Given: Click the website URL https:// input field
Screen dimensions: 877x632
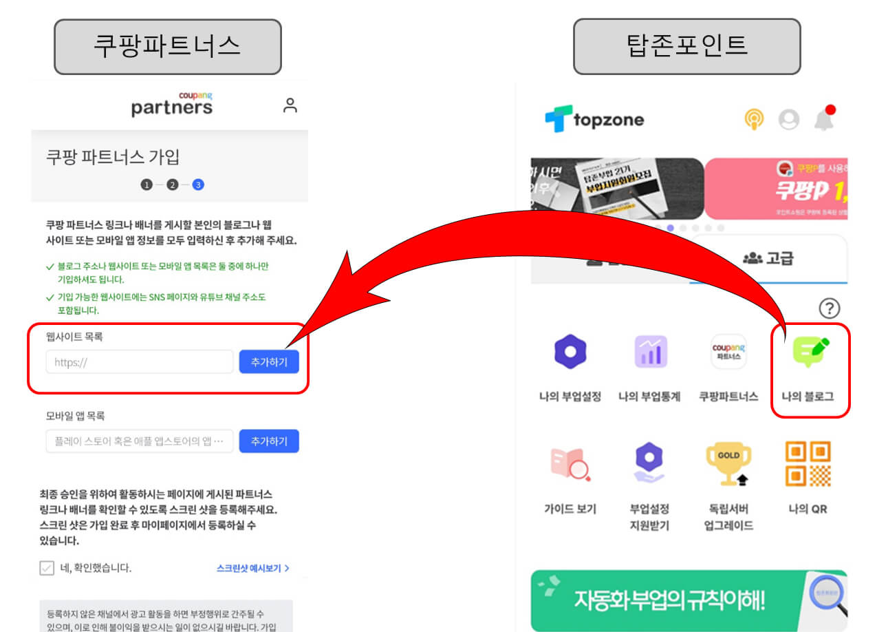Looking at the screenshot, I should [140, 362].
